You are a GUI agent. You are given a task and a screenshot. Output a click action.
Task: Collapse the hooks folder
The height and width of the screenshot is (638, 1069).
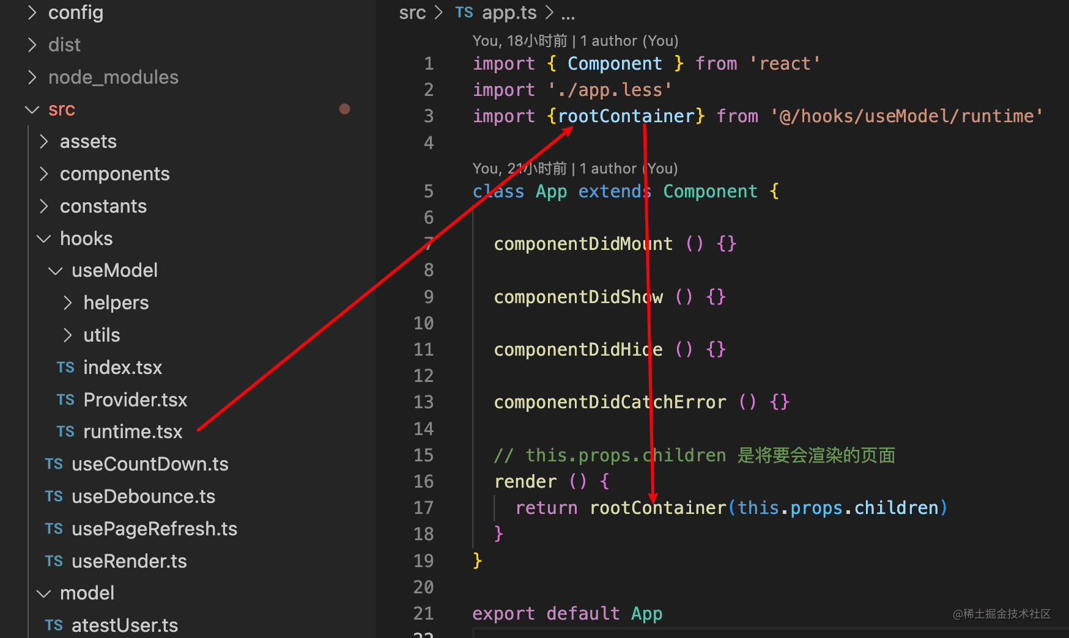click(43, 239)
